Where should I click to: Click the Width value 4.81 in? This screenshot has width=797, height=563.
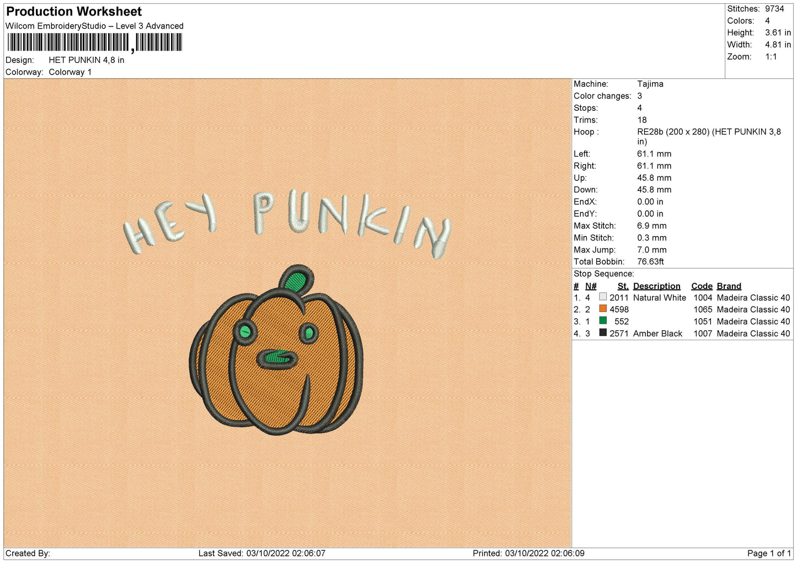(x=778, y=45)
